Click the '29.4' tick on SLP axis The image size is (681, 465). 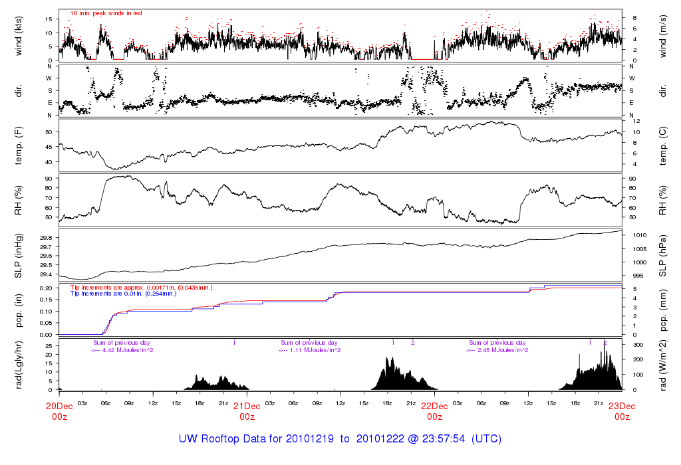click(46, 274)
